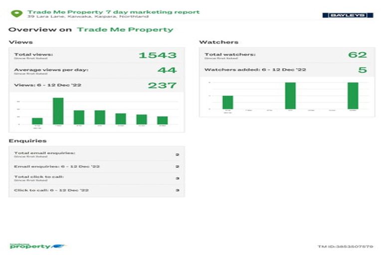Select the Total watchers row
The height and width of the screenshot is (255, 383).
[286, 55]
